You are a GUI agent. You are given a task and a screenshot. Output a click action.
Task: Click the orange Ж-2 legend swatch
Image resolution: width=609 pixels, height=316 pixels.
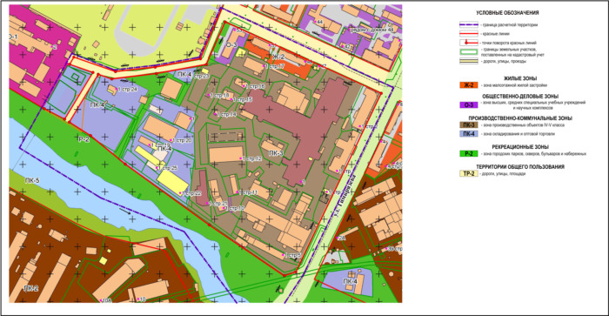tap(469, 85)
